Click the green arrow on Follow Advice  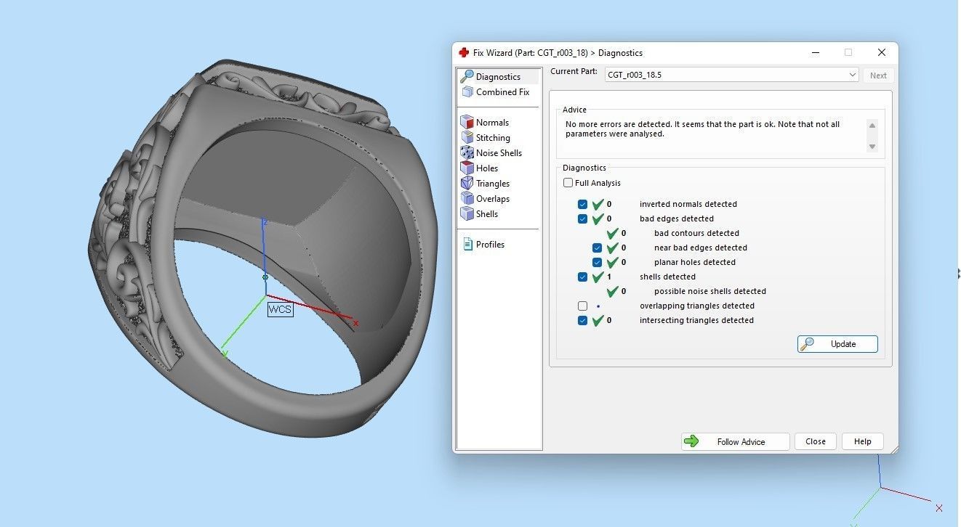(691, 441)
